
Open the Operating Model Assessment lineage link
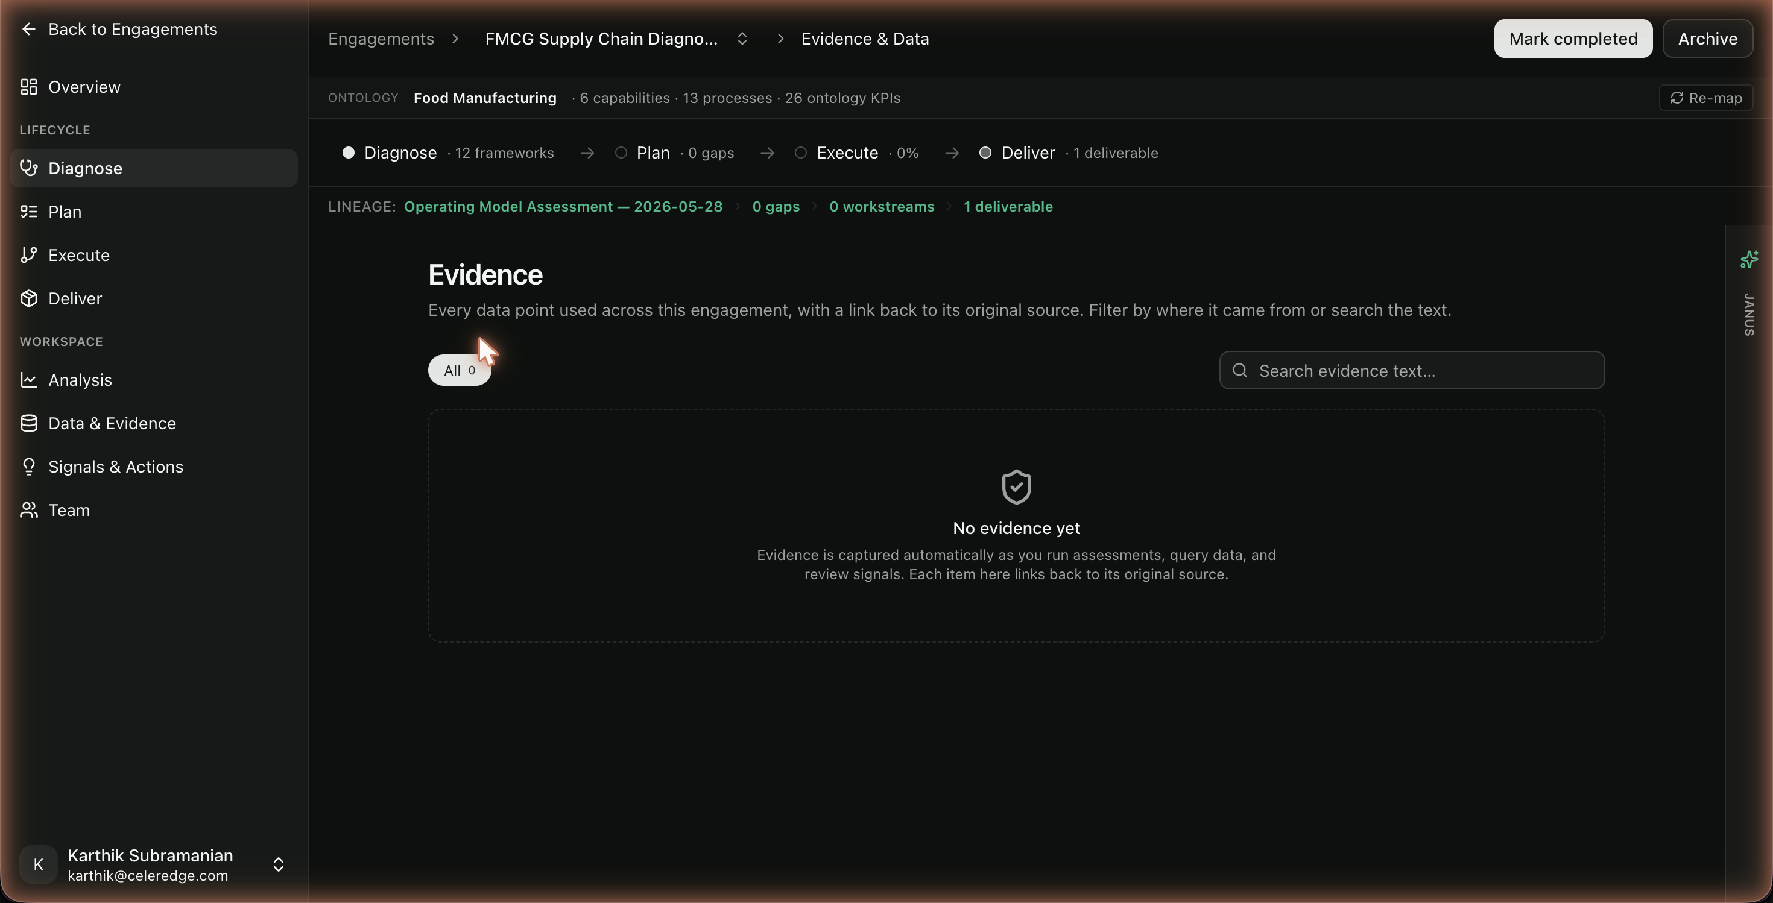563,206
